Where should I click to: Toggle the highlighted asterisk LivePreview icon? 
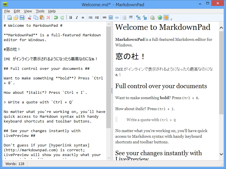[166, 17]
